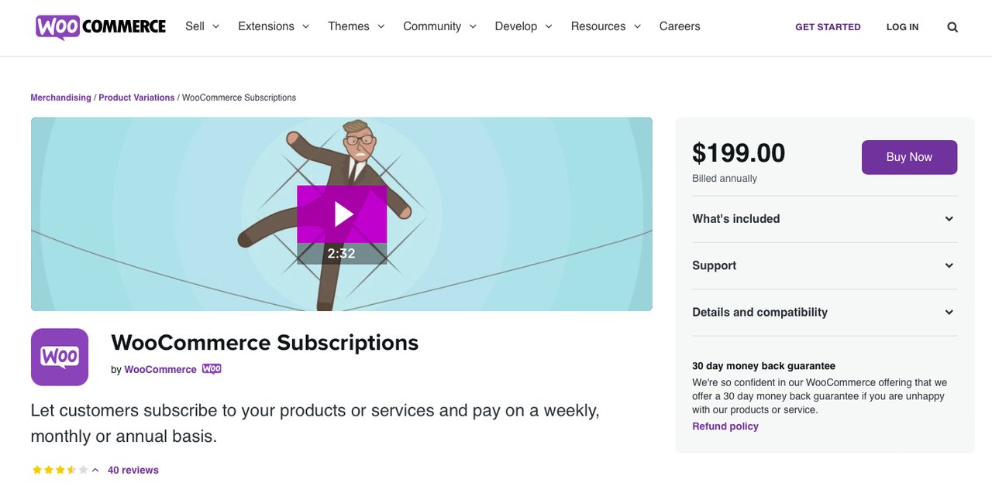This screenshot has width=992, height=503.
Task: View the 40 reviews link
Action: [x=133, y=470]
